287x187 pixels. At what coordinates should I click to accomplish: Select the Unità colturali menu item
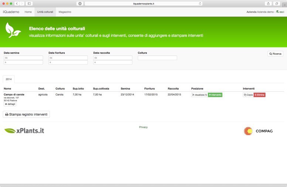point(45,12)
